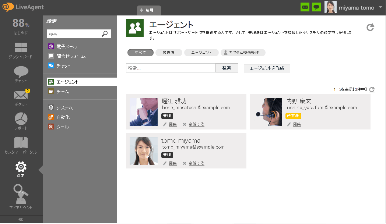This screenshot has height=224, width=386.
Task: Collapse the left sidebar with double chevron
Action: 21,219
